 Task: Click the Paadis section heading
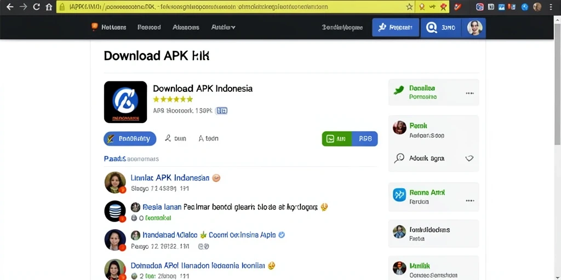pyautogui.click(x=115, y=159)
